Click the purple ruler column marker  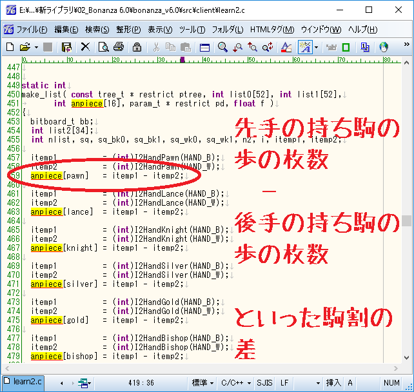pyautogui.click(x=182, y=60)
